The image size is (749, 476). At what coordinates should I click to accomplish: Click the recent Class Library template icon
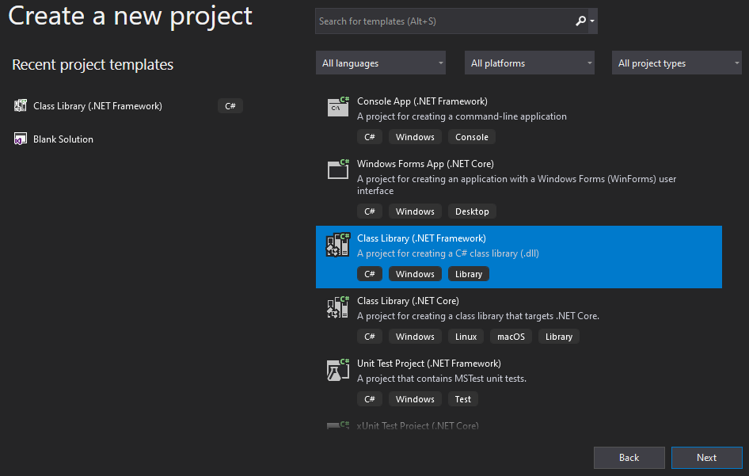click(21, 105)
